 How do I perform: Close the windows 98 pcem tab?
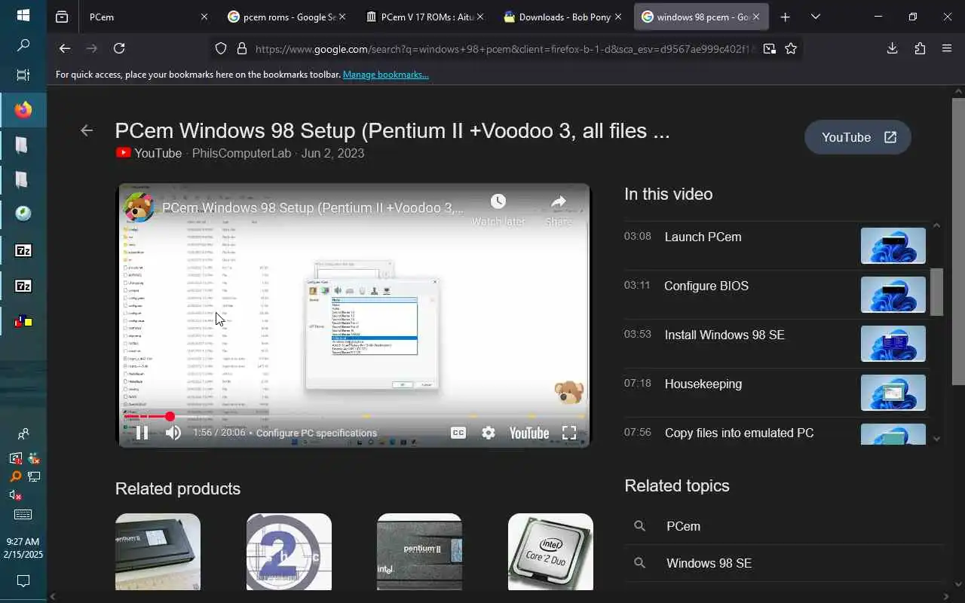coord(756,17)
